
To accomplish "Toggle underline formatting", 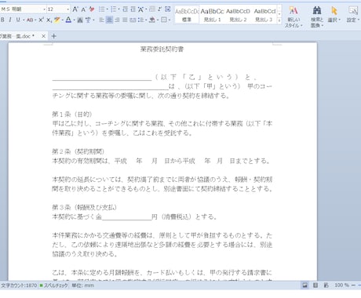I will 18,20.
